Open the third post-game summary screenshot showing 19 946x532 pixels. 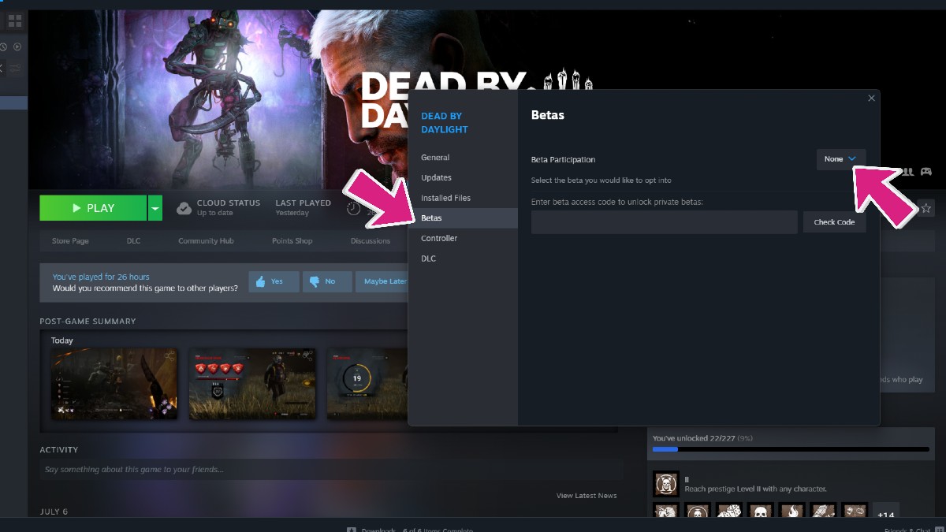coord(367,383)
